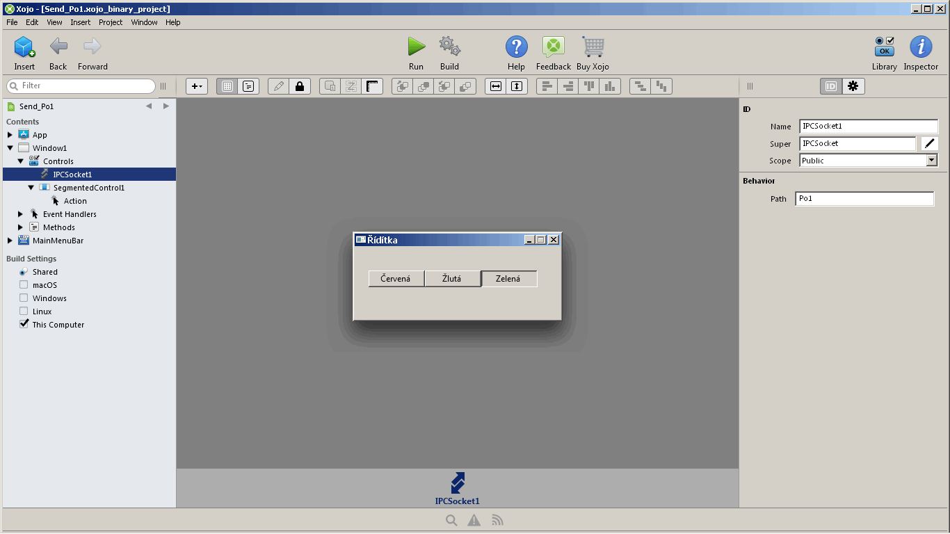Viewport: 950px width, 534px height.
Task: Click the Žlutá segment button
Action: 452,279
